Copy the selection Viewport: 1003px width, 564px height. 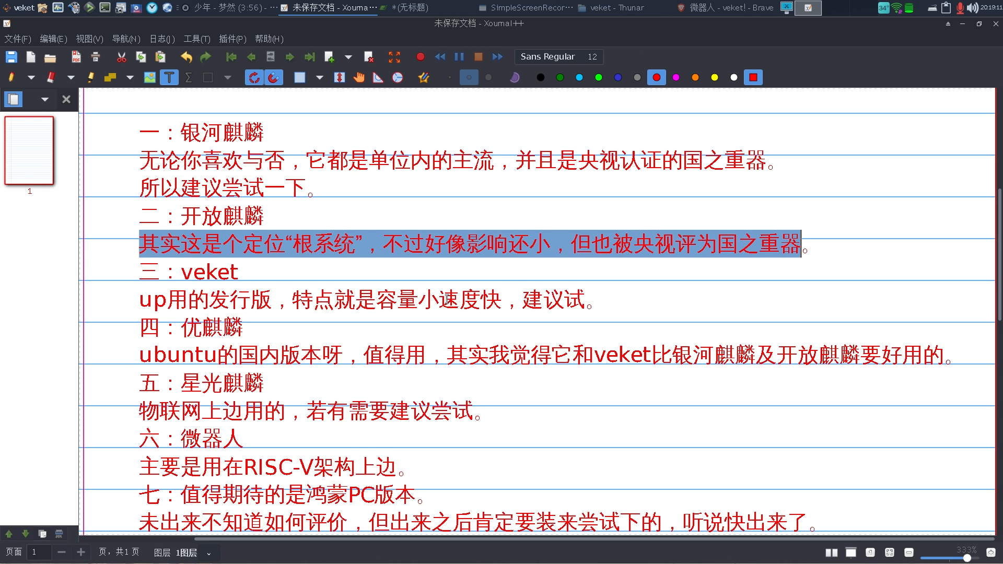click(x=141, y=57)
